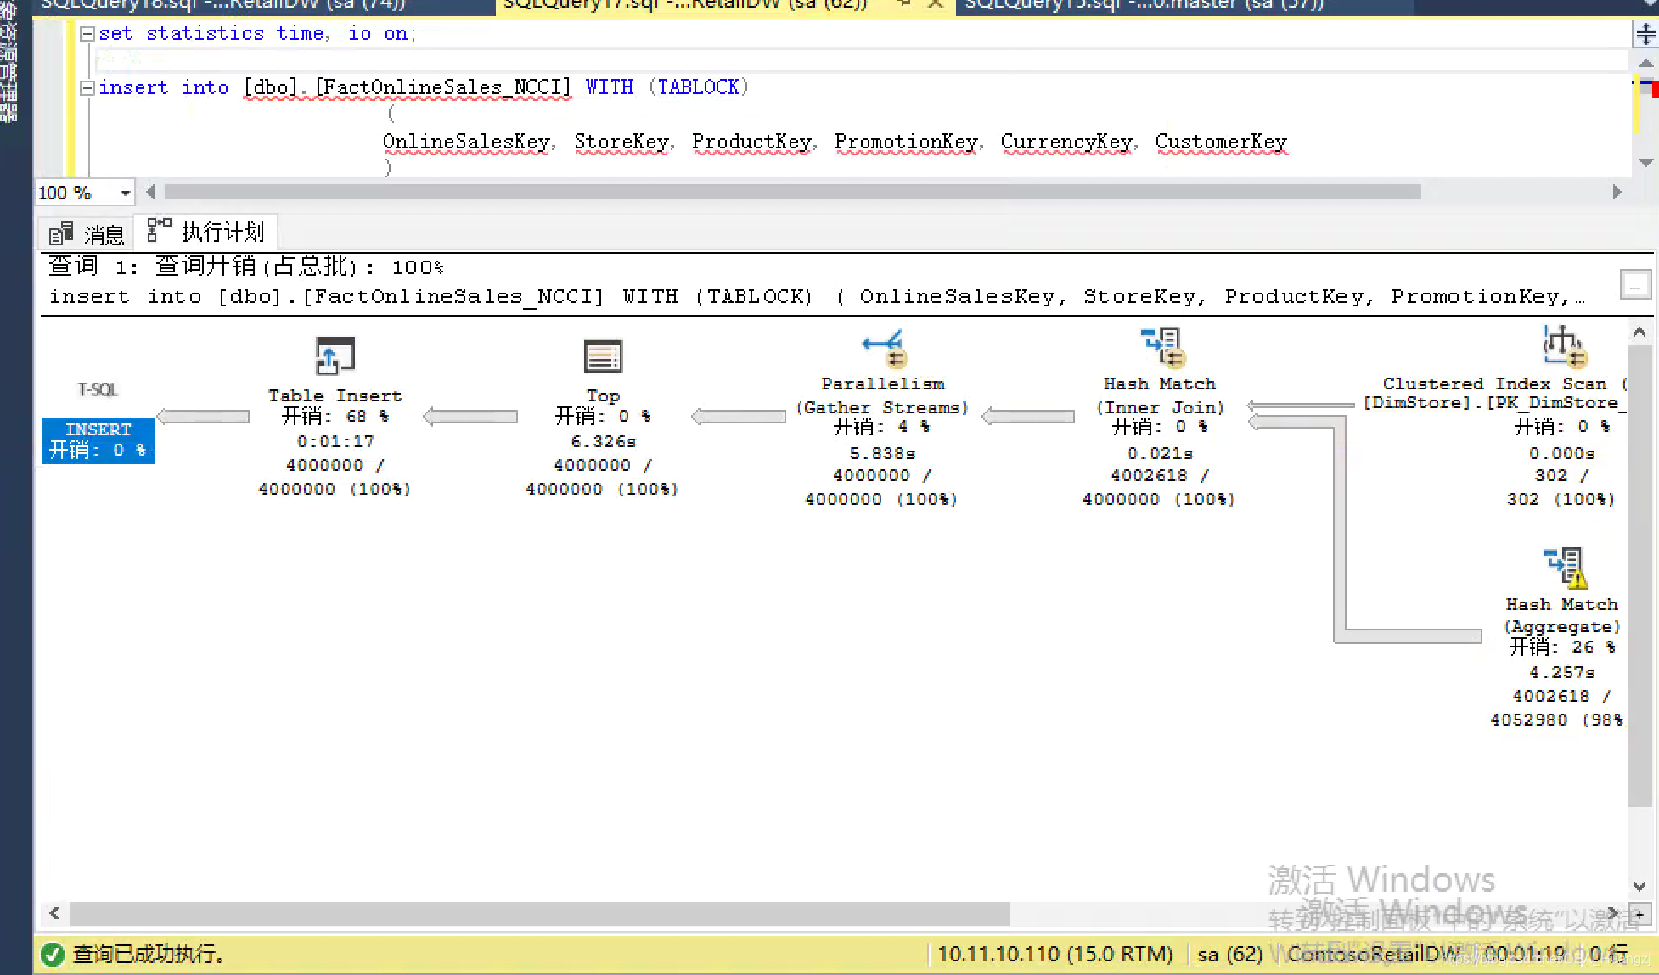The width and height of the screenshot is (1659, 975).
Task: Click Hash Match Aggregate time 4.257s
Action: (1562, 672)
